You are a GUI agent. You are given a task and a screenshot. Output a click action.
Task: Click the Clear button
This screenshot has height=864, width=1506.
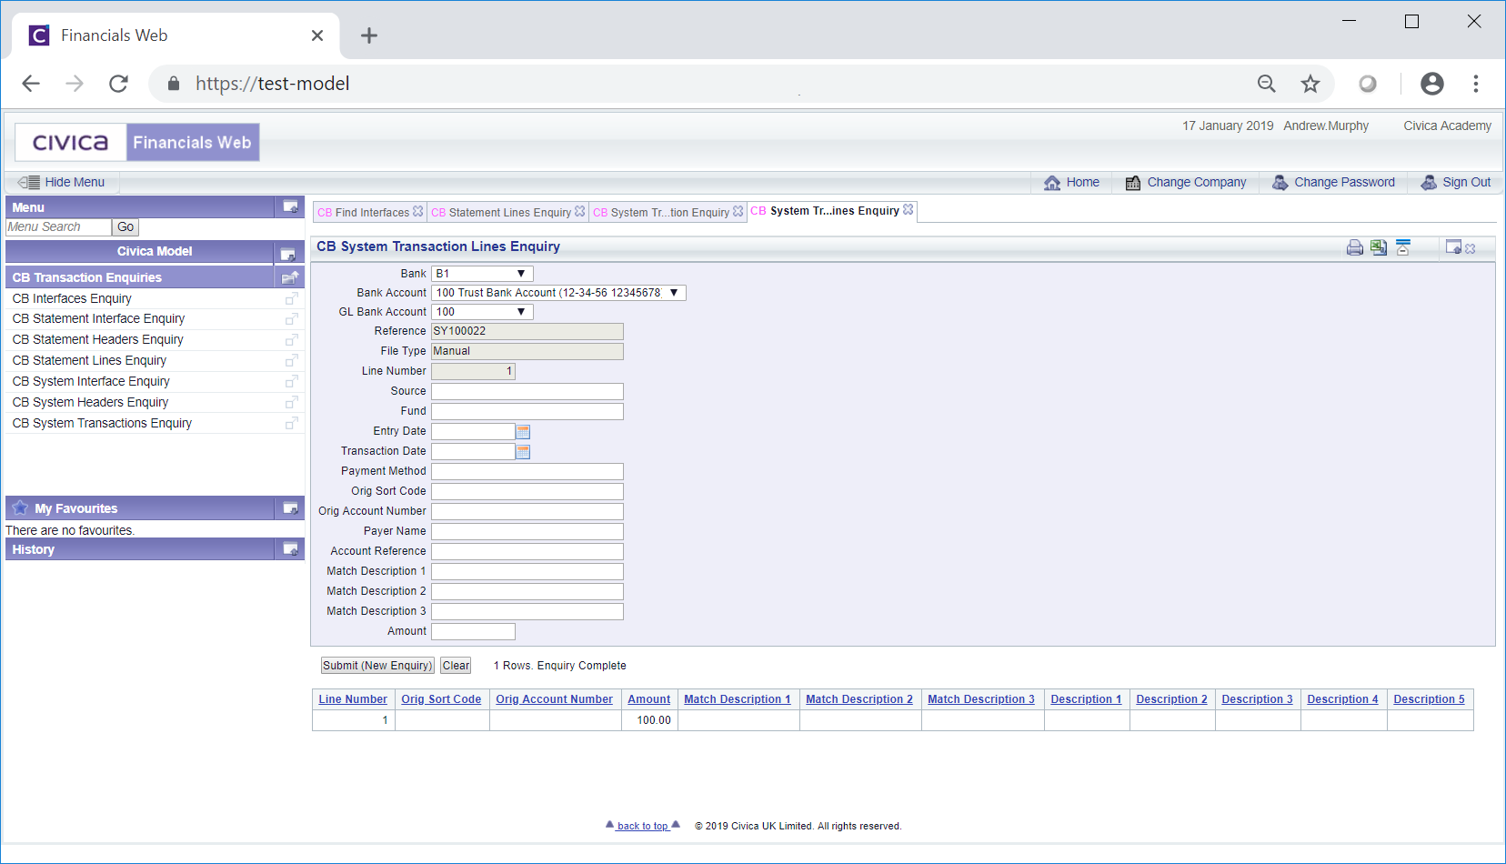tap(456, 666)
